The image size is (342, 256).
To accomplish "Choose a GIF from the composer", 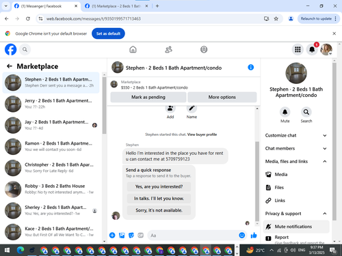I will [141, 236].
